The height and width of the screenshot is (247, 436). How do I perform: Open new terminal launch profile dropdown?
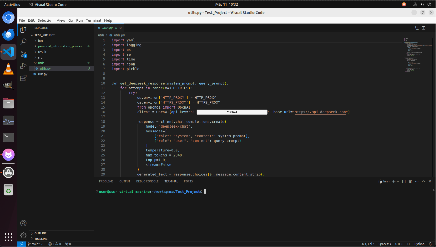point(398,182)
